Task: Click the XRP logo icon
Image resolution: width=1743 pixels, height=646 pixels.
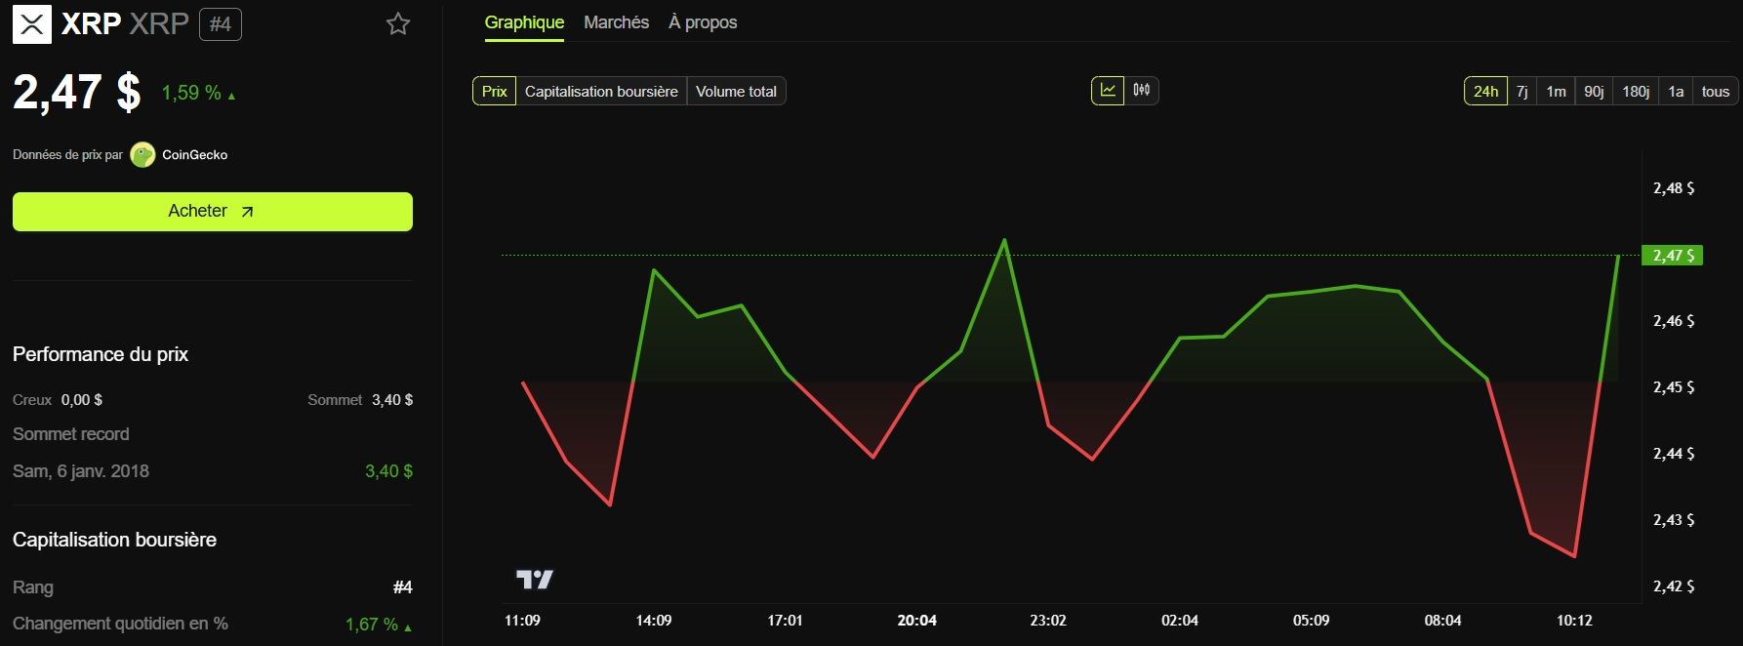Action: (x=32, y=24)
